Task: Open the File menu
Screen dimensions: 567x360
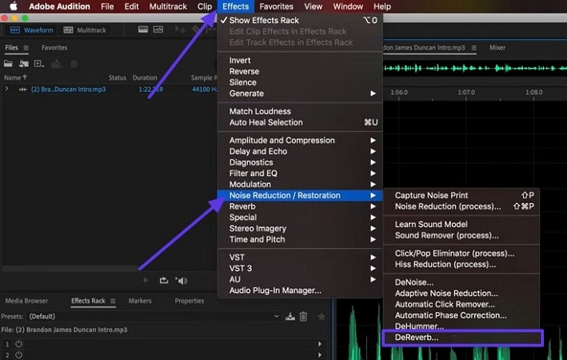Action: pyautogui.click(x=107, y=6)
